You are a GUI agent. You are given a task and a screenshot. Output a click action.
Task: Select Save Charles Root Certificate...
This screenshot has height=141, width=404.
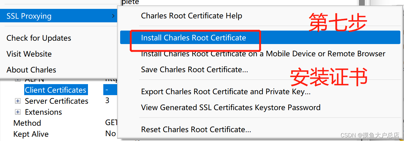[x=194, y=69]
